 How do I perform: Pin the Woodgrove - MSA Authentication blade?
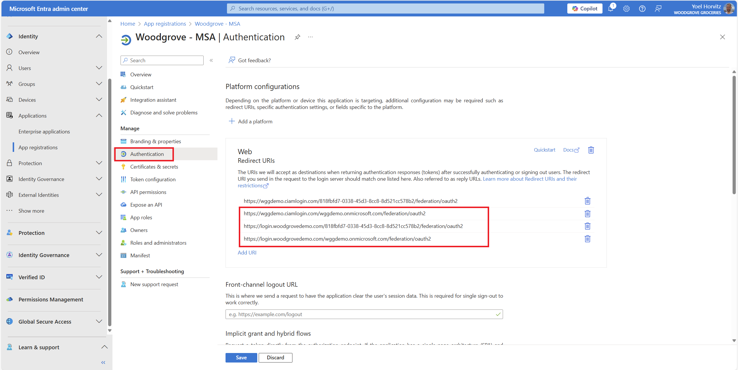[297, 37]
